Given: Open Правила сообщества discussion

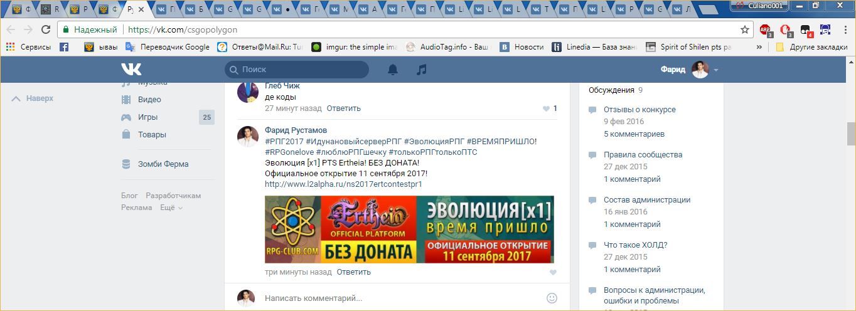Looking at the screenshot, I should (x=643, y=154).
